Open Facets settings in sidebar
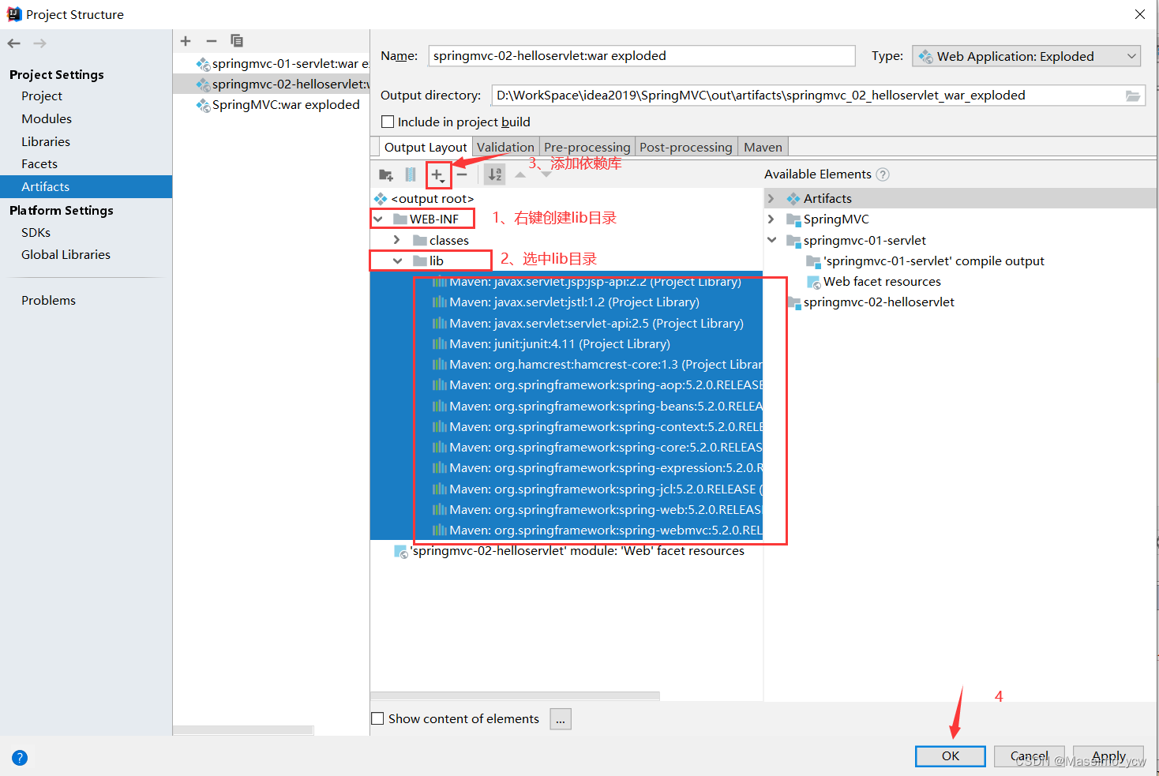 coord(39,163)
